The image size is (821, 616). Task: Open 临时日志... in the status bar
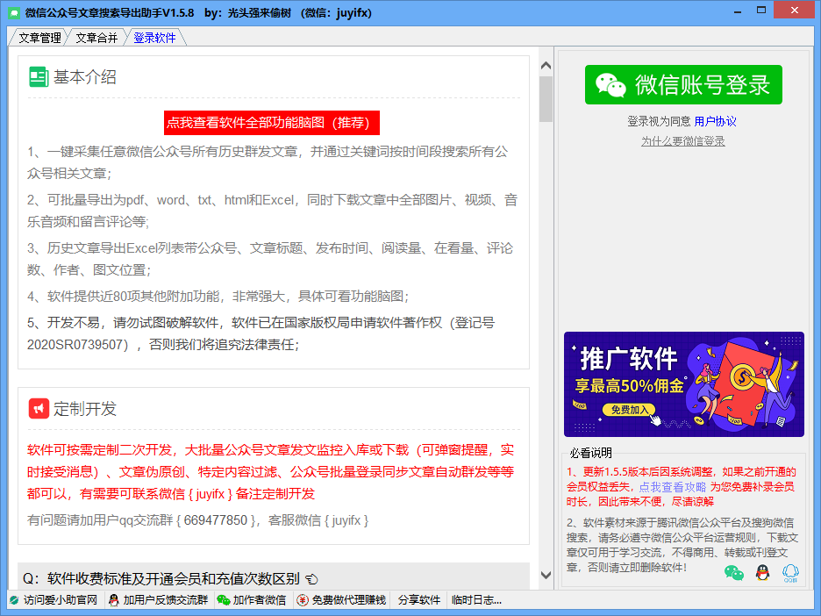476,599
